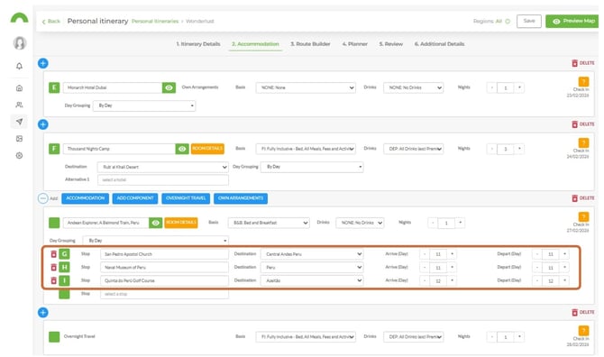Click the user avatar in sidebar

[x=20, y=42]
